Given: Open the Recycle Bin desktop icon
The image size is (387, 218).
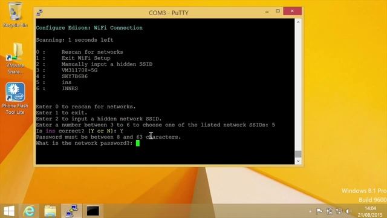Looking at the screenshot, I should (x=15, y=15).
